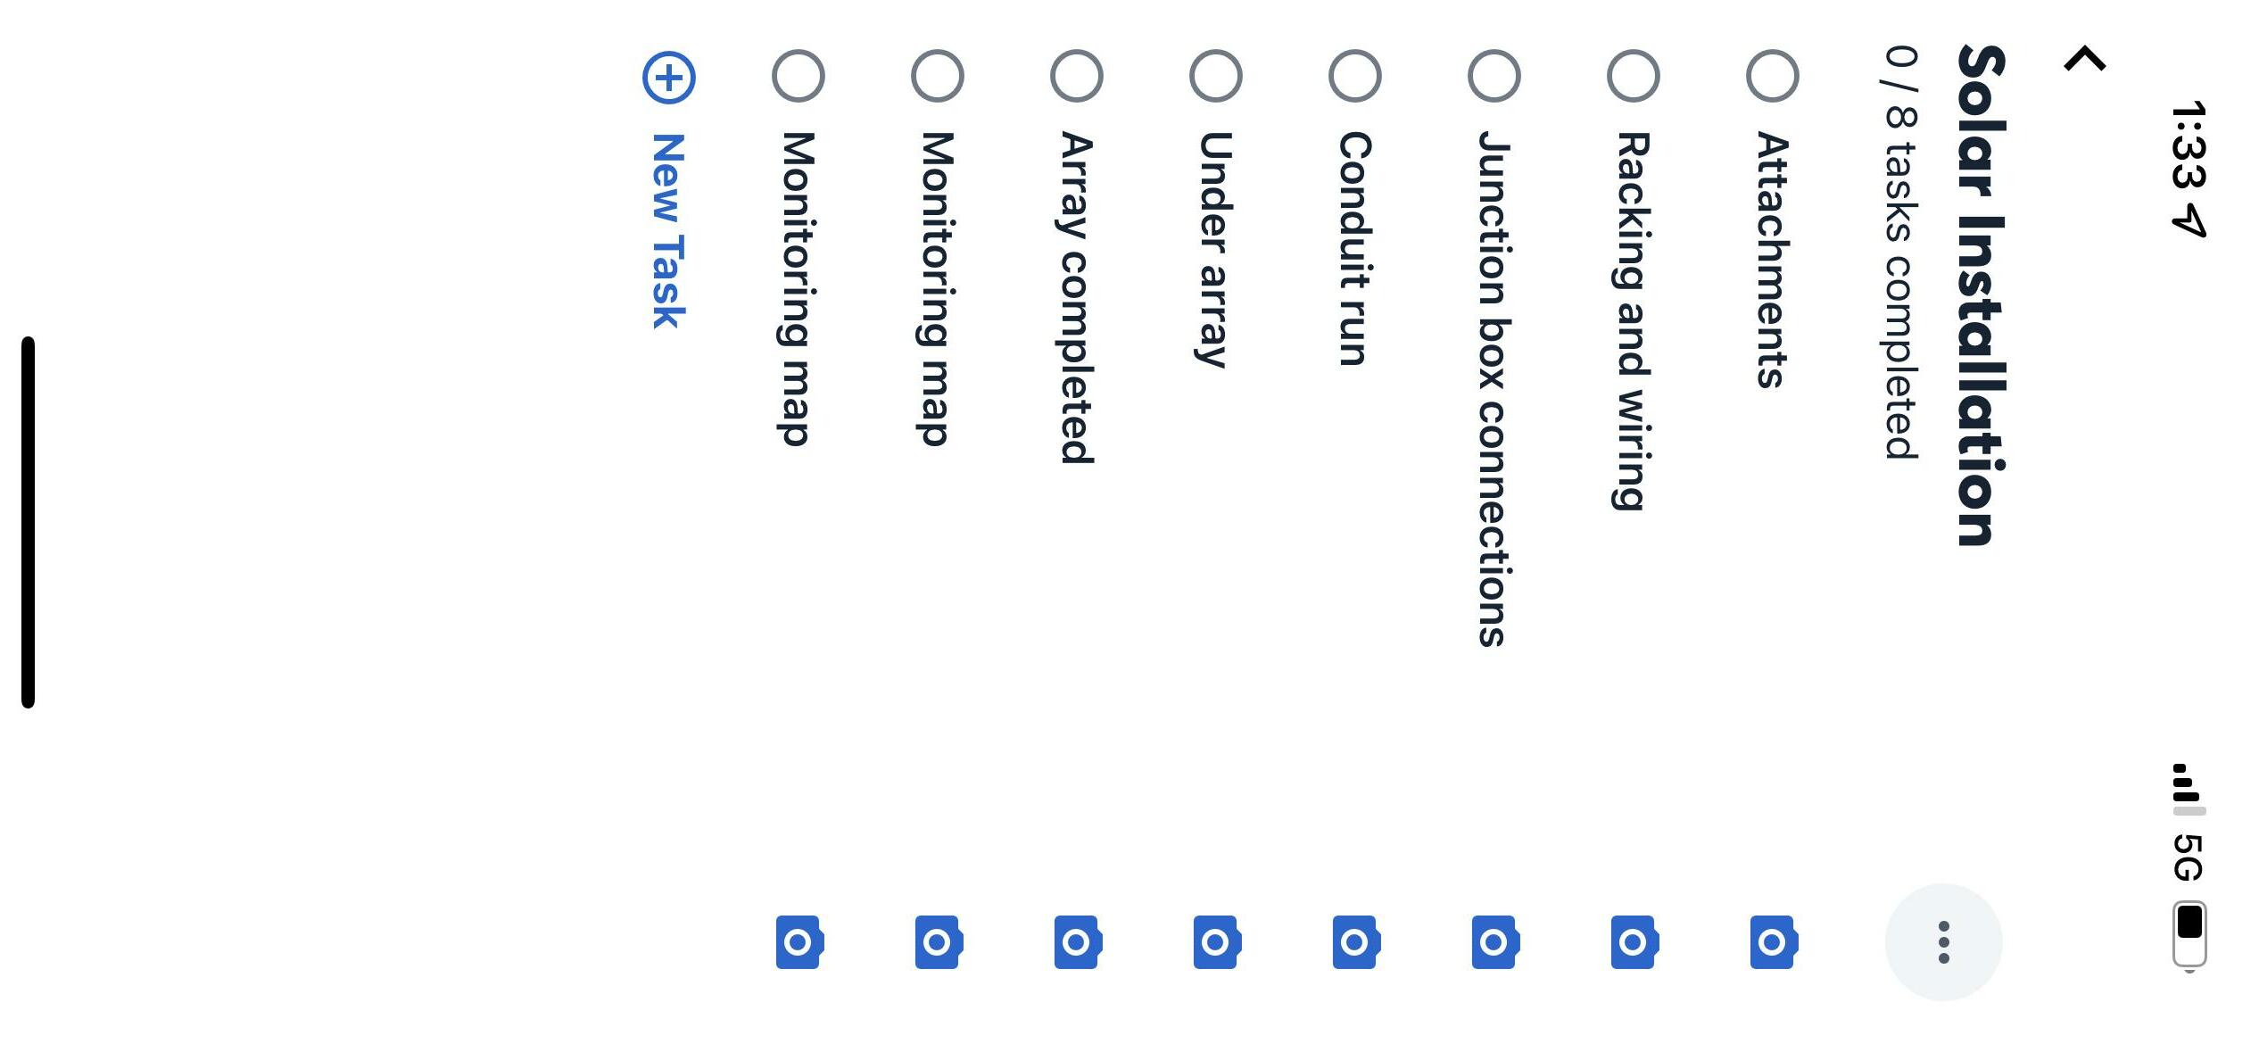Tap the New Task text link
Viewport: 2259px width, 1044px height.
click(x=668, y=231)
